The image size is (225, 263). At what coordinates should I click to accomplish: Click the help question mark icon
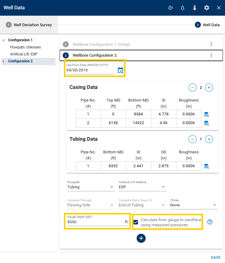pyautogui.click(x=210, y=222)
